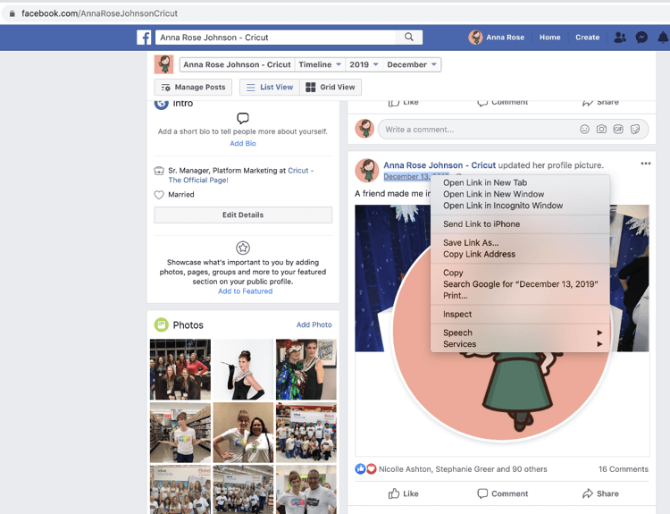Click Anna Rose avatar in top bar
The image size is (670, 514).
pos(475,38)
